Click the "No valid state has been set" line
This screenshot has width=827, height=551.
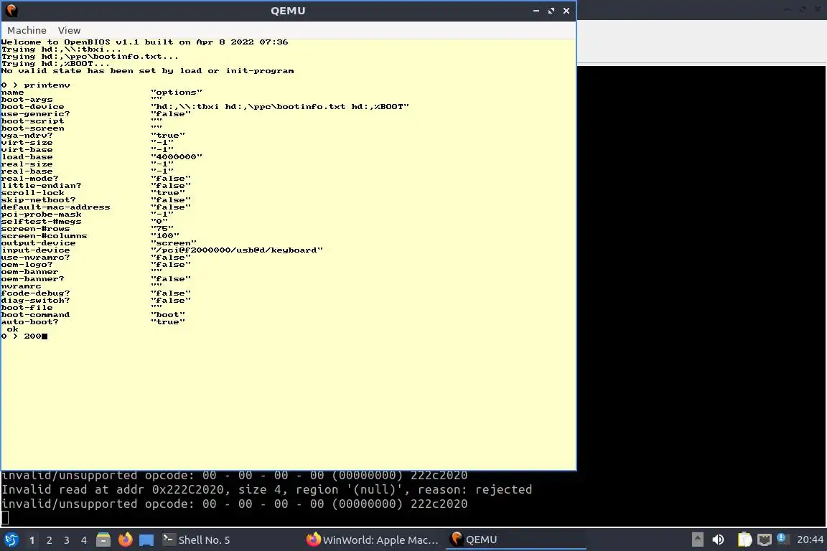pos(148,70)
